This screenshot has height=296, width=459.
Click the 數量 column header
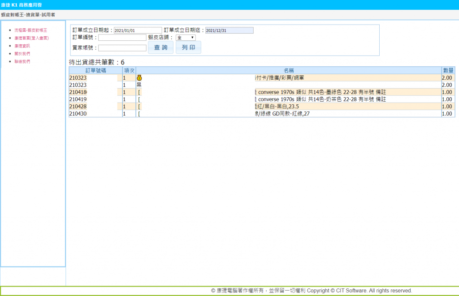click(448, 70)
